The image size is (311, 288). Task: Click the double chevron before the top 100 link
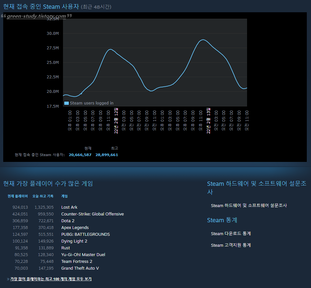click(8, 279)
